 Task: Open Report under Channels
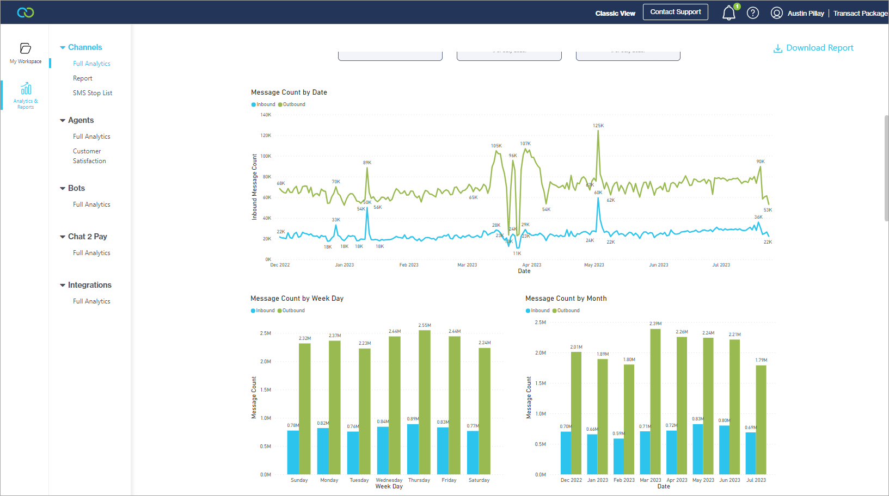point(83,78)
